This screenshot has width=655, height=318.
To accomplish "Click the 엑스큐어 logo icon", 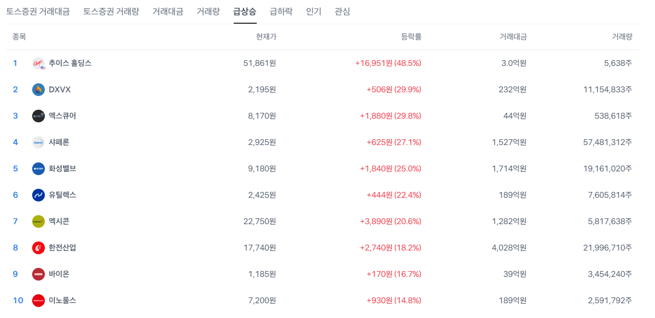I will pos(37,115).
